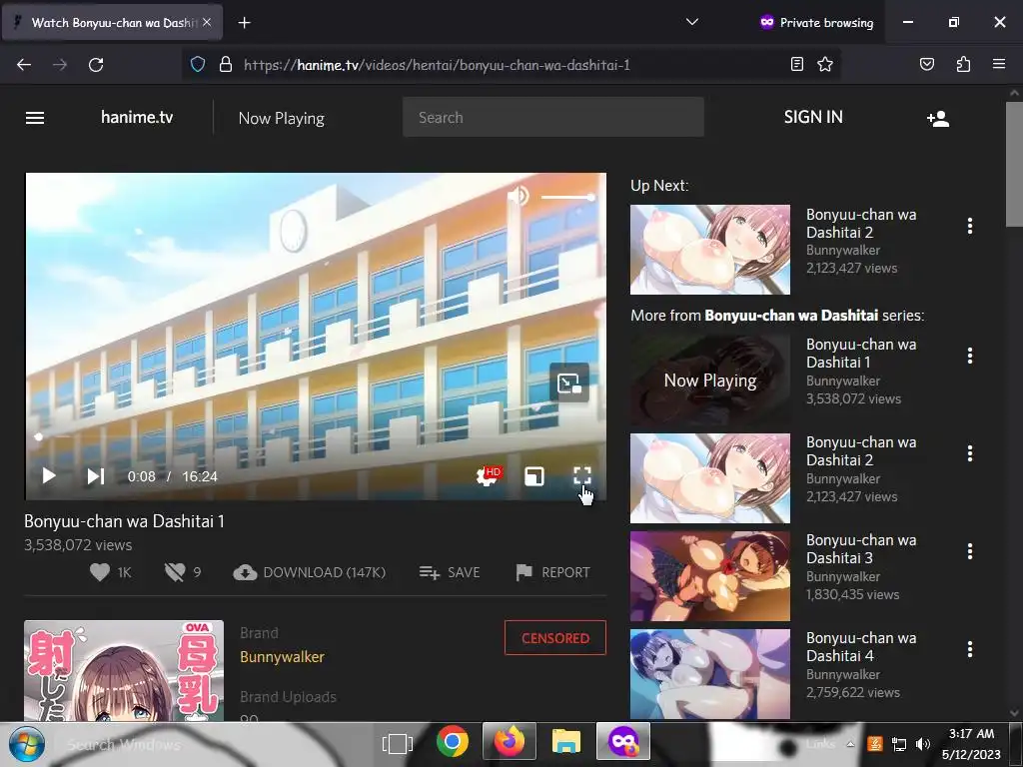Report this video

click(x=552, y=572)
